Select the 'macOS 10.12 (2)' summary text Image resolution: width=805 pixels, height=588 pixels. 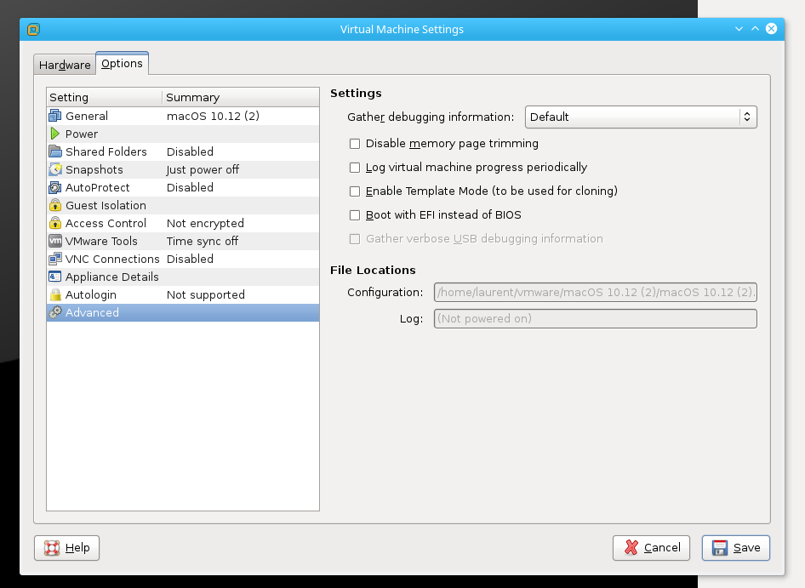point(213,116)
